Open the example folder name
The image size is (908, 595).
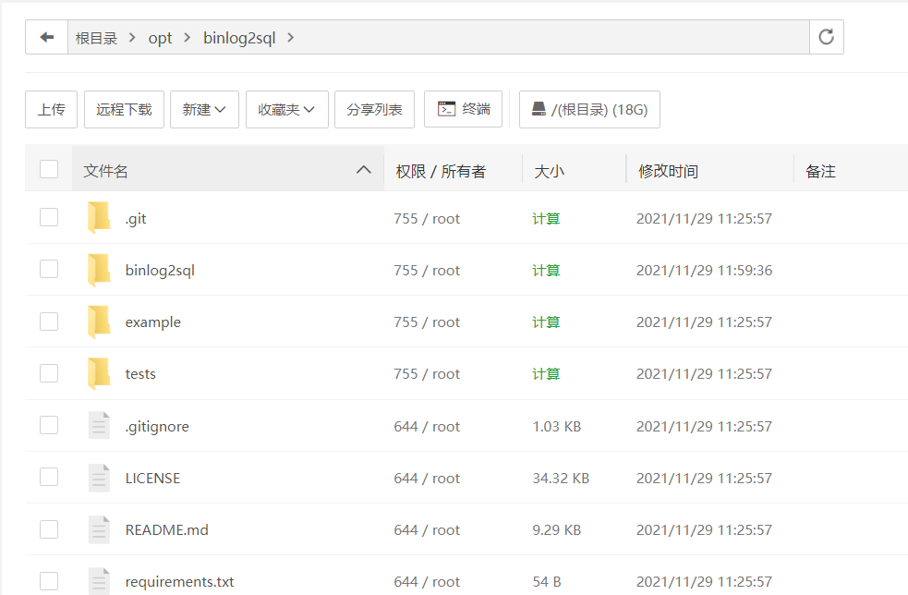coord(153,322)
